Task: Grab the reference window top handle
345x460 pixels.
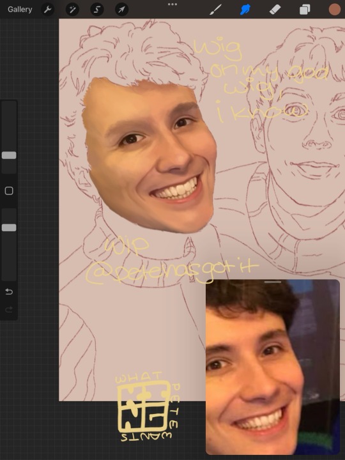Action: tap(273, 282)
